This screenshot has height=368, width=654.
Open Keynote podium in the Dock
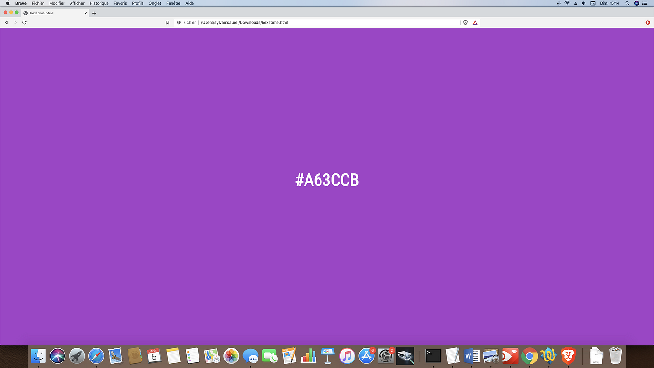pos(327,356)
